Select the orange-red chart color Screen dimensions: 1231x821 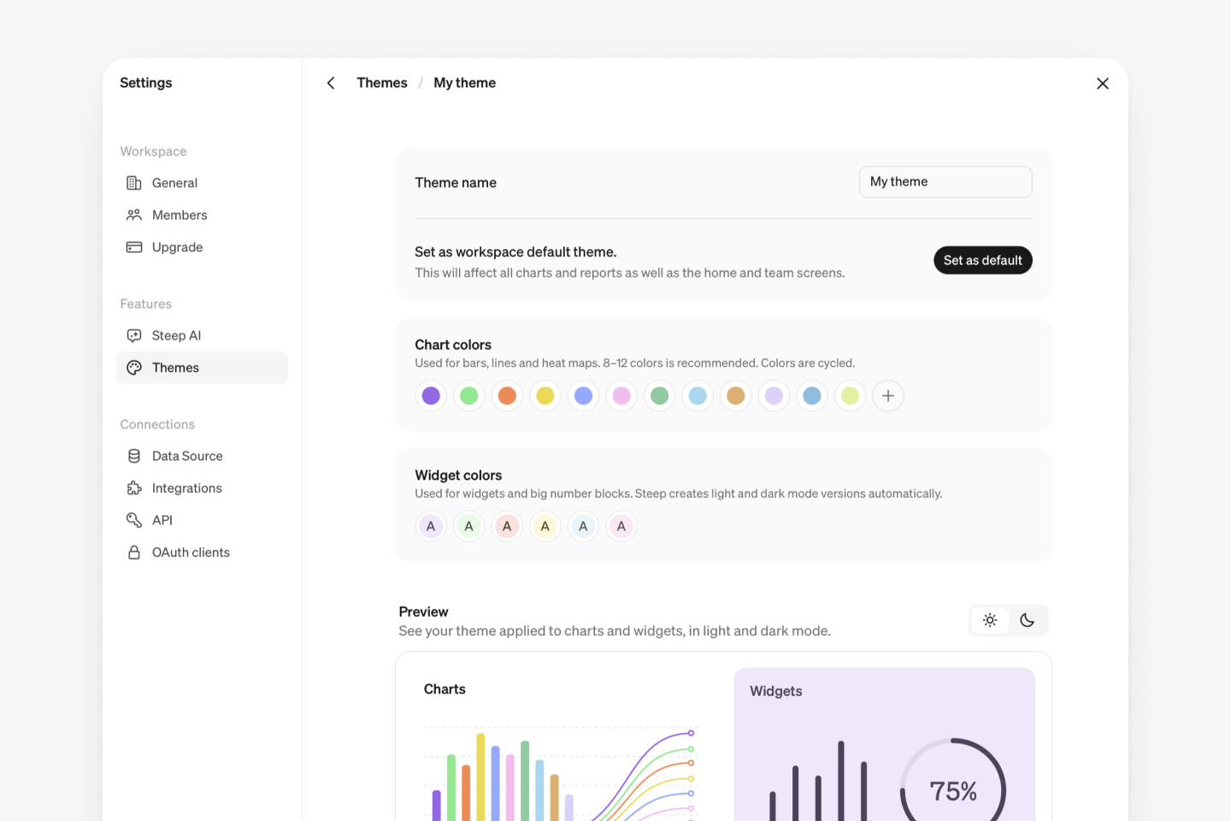click(507, 396)
